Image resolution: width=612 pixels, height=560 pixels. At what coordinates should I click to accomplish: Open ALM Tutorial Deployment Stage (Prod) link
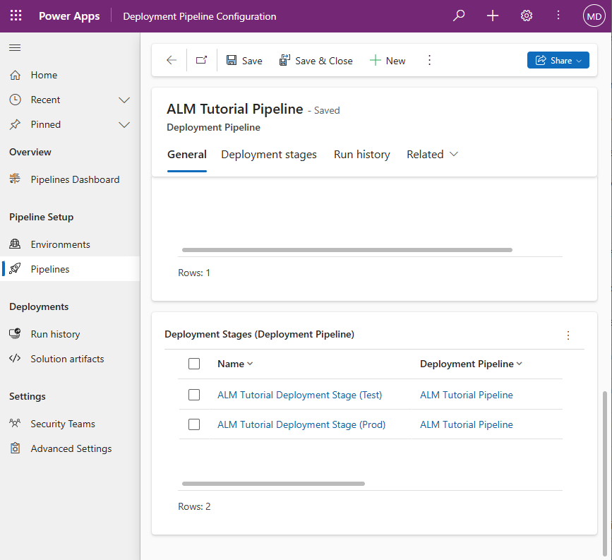pyautogui.click(x=301, y=424)
